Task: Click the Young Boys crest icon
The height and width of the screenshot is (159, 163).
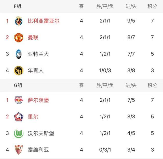Action: click(x=19, y=71)
